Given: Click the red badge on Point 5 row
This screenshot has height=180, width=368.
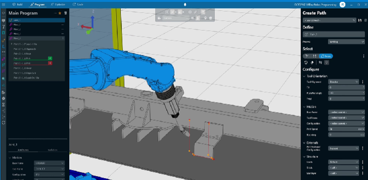Looking at the screenshot, I should click(x=50, y=63).
